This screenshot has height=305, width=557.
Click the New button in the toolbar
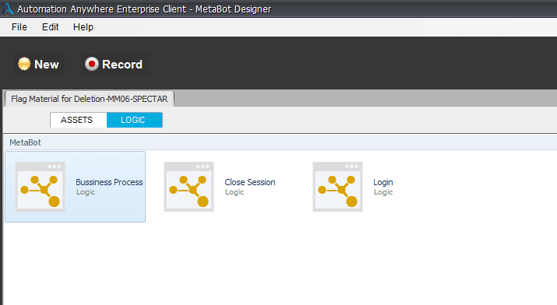click(39, 65)
